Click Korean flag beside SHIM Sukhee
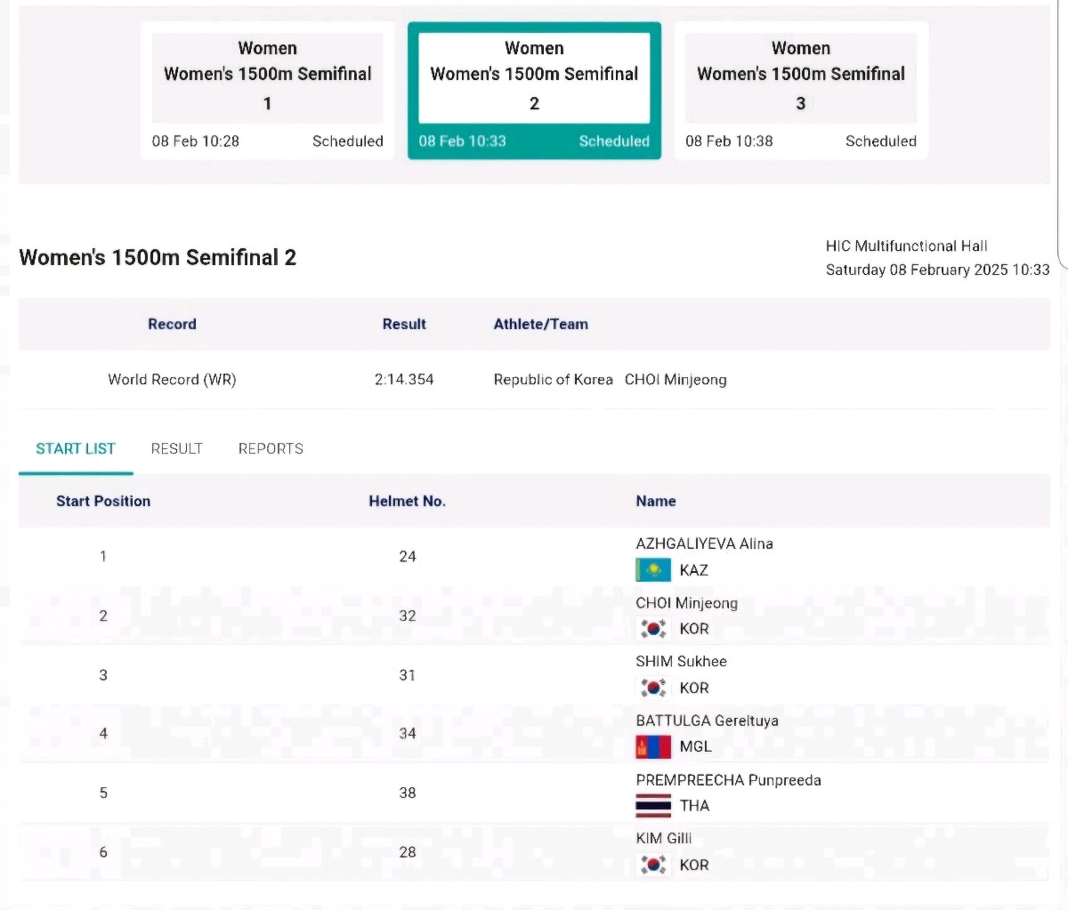Image resolution: width=1068 pixels, height=910 pixels. 652,688
